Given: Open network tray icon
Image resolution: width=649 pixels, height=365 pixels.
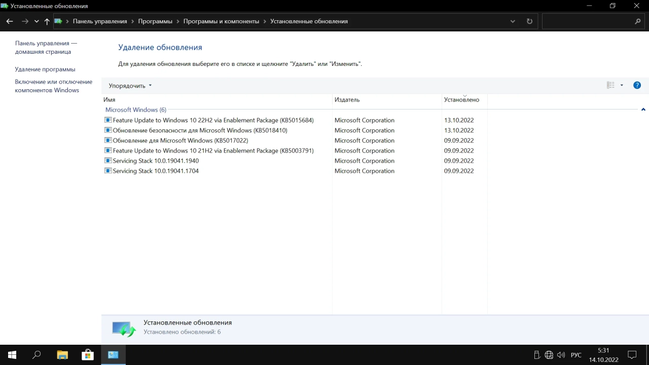Looking at the screenshot, I should 549,355.
